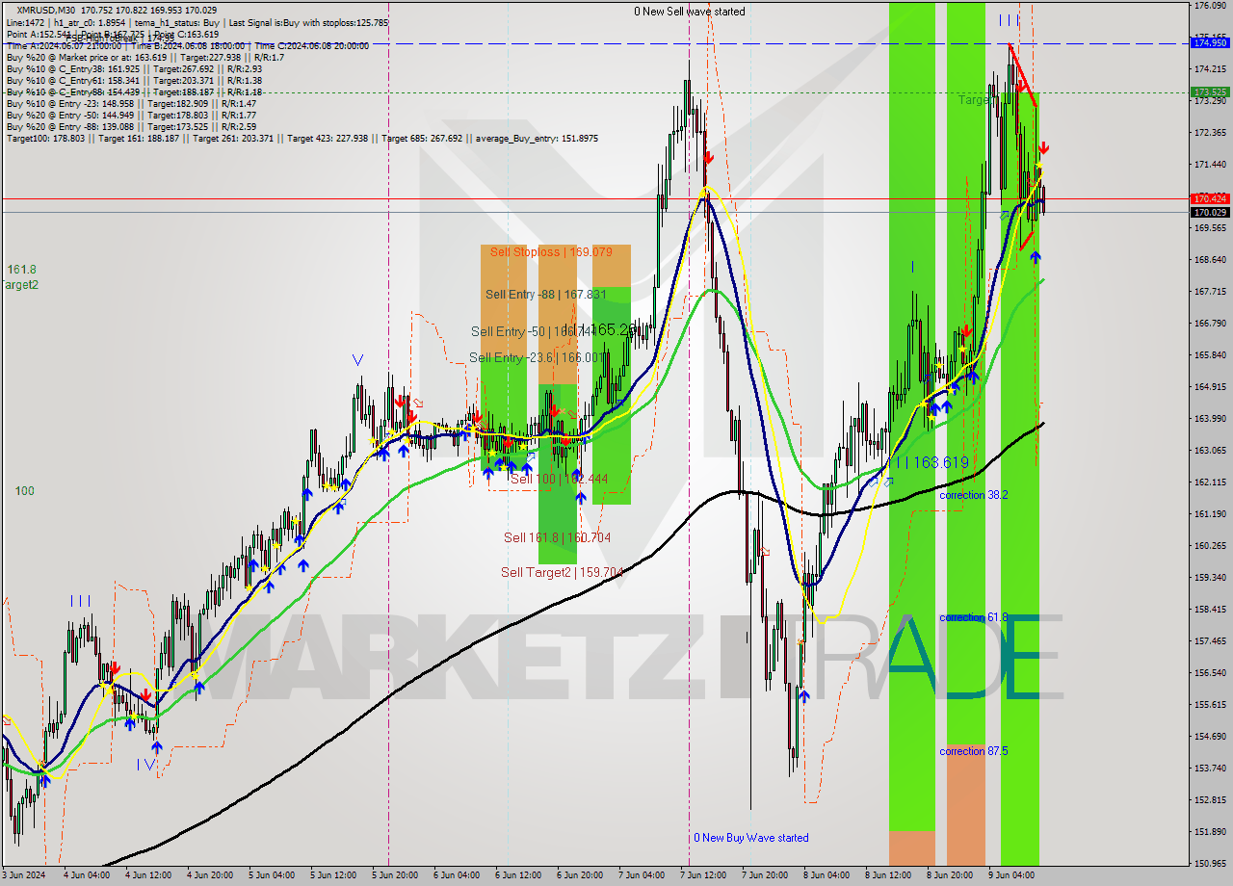Click the 'I V' wave label near 4 Jun 12:00

tap(145, 764)
